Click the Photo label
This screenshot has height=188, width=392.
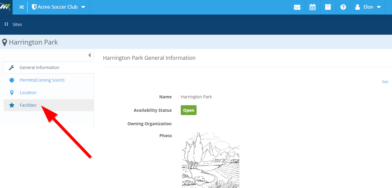tap(165, 136)
